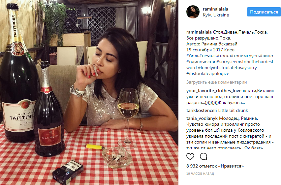This screenshot has width=281, height=185.
Task: Open Kyiv, Ukraine location link
Action: [x=216, y=15]
